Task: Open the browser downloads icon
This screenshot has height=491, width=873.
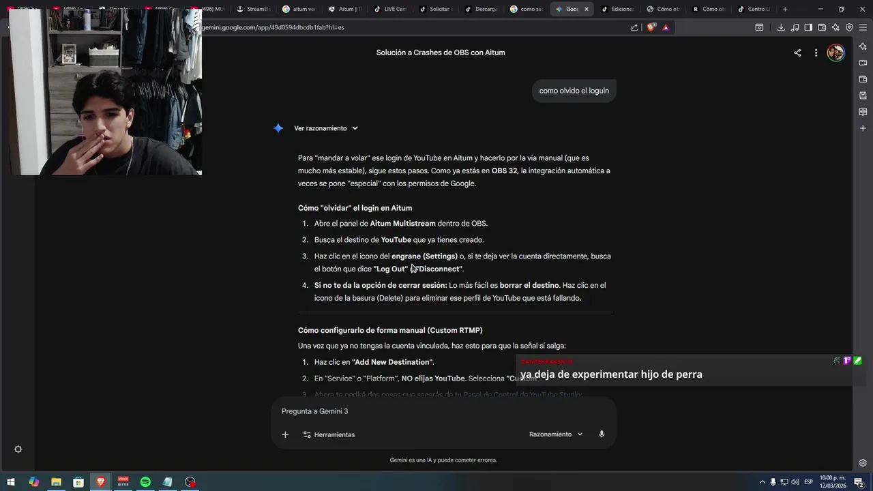Action: [x=781, y=27]
